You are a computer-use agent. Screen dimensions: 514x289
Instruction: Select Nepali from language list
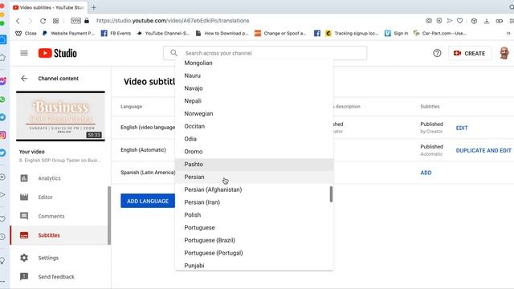tap(254, 101)
